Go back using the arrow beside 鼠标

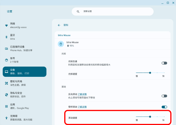pyautogui.click(x=59, y=25)
